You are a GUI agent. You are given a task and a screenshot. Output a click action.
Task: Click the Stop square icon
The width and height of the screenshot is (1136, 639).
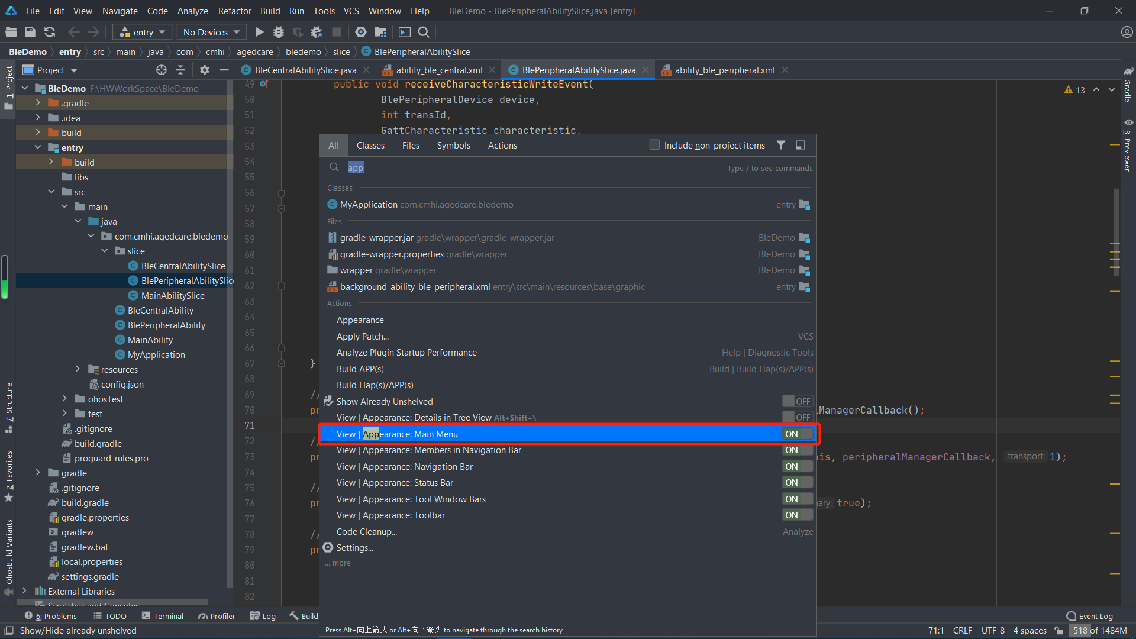pyautogui.click(x=337, y=32)
